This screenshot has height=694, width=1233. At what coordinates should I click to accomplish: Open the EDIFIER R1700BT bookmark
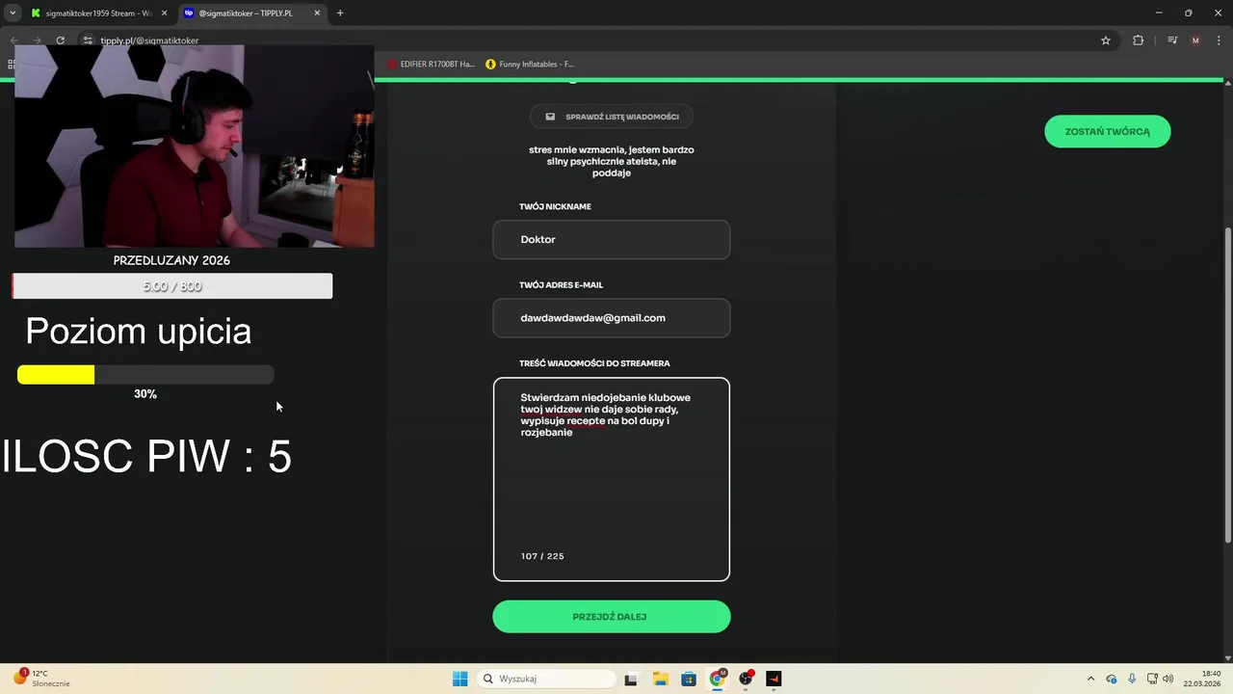pos(432,65)
